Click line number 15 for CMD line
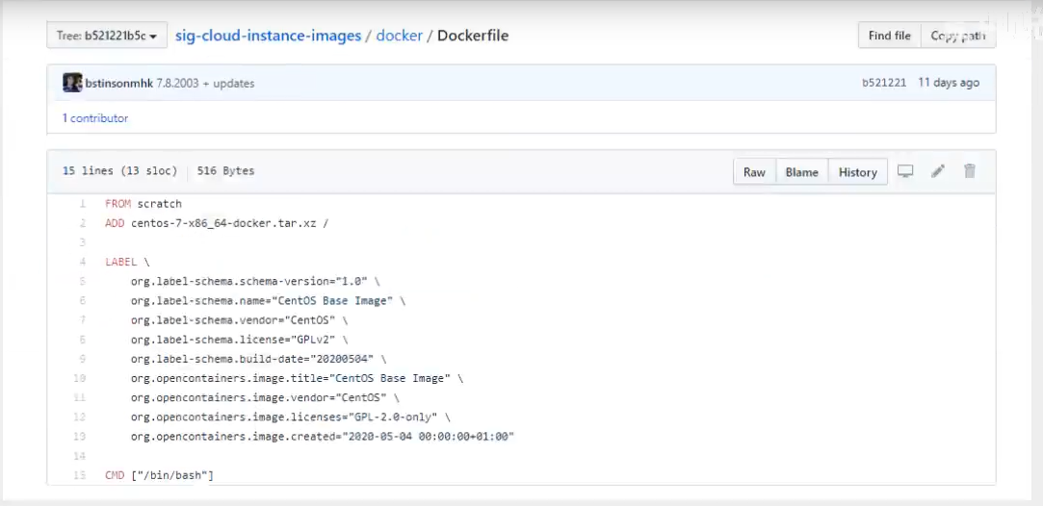The image size is (1043, 506). [81, 475]
